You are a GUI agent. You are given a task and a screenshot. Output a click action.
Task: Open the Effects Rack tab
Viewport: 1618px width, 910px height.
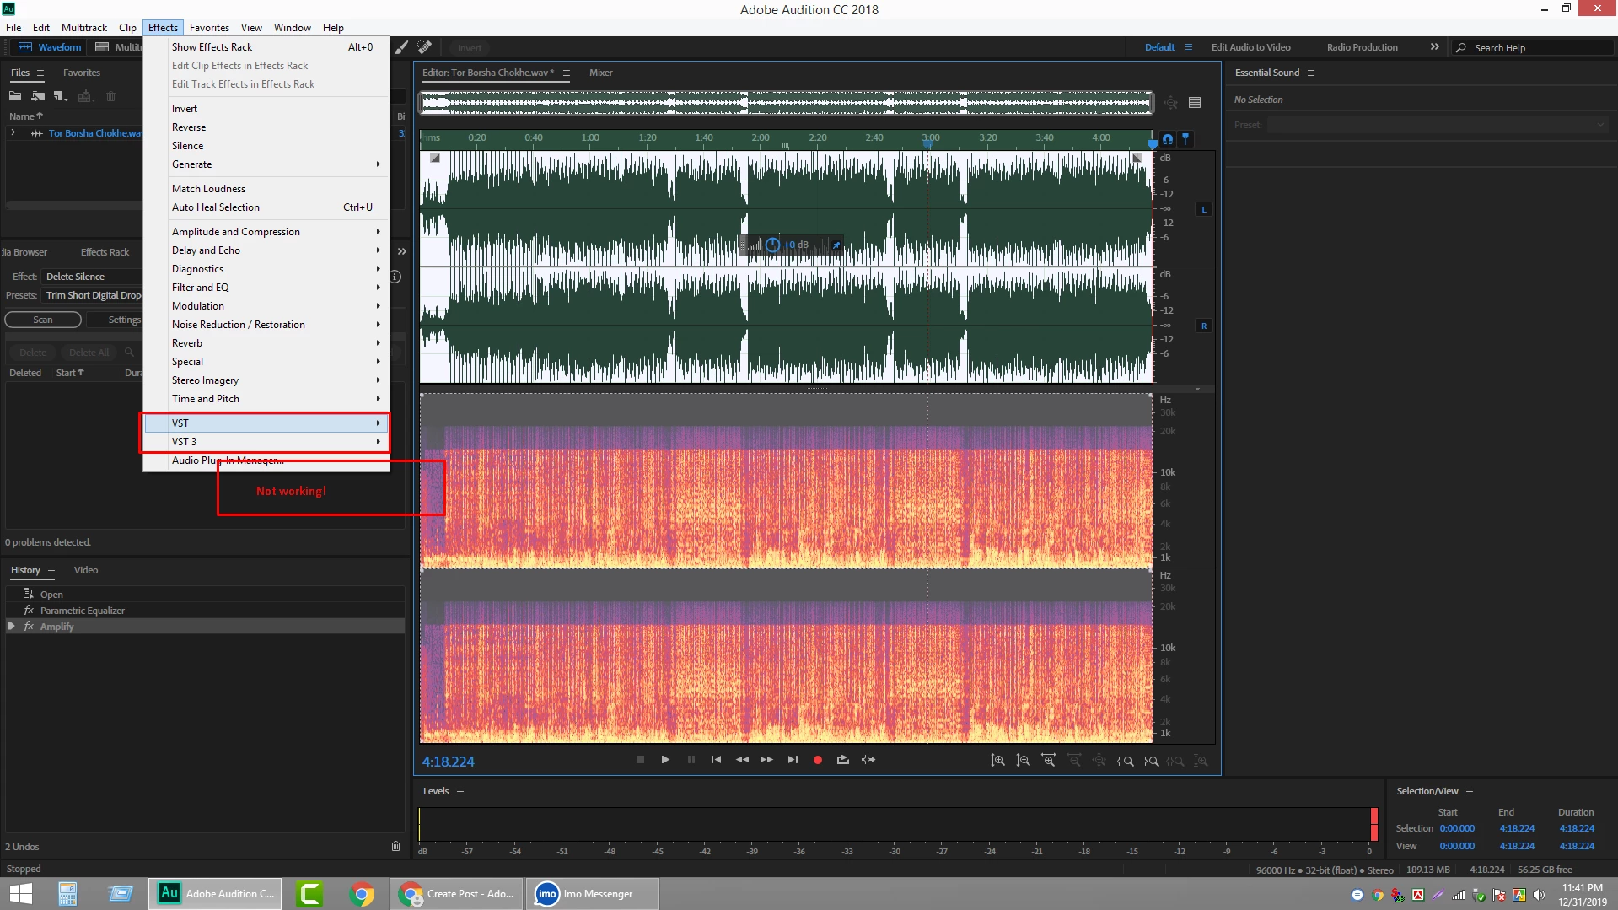pyautogui.click(x=105, y=252)
